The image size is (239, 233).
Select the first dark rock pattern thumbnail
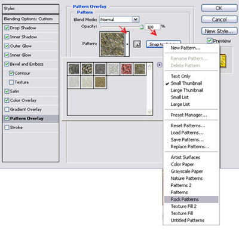point(74,69)
